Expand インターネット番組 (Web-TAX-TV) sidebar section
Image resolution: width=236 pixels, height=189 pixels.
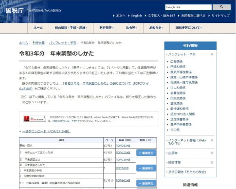coord(212,140)
